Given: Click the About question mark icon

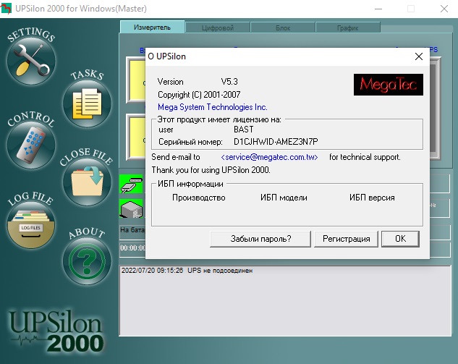Looking at the screenshot, I should click(x=87, y=261).
